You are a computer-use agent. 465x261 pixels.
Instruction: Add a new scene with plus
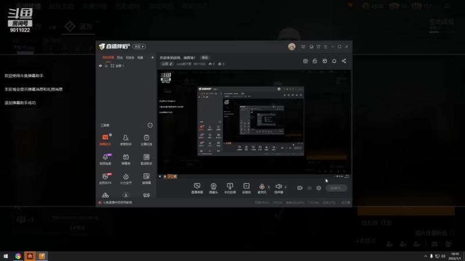tap(152, 57)
